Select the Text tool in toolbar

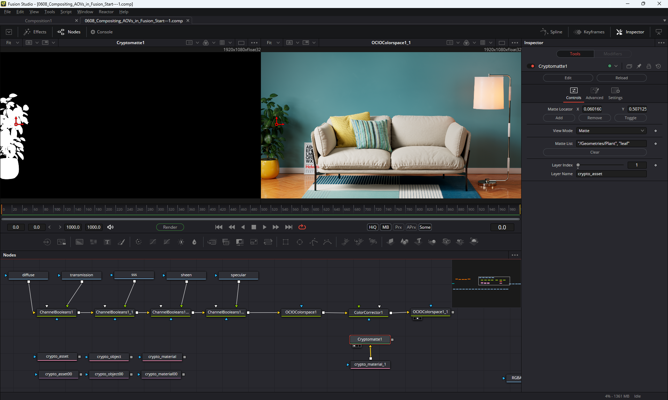point(107,242)
